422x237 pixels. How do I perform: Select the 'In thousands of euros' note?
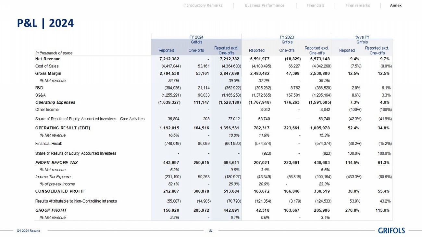(54, 53)
